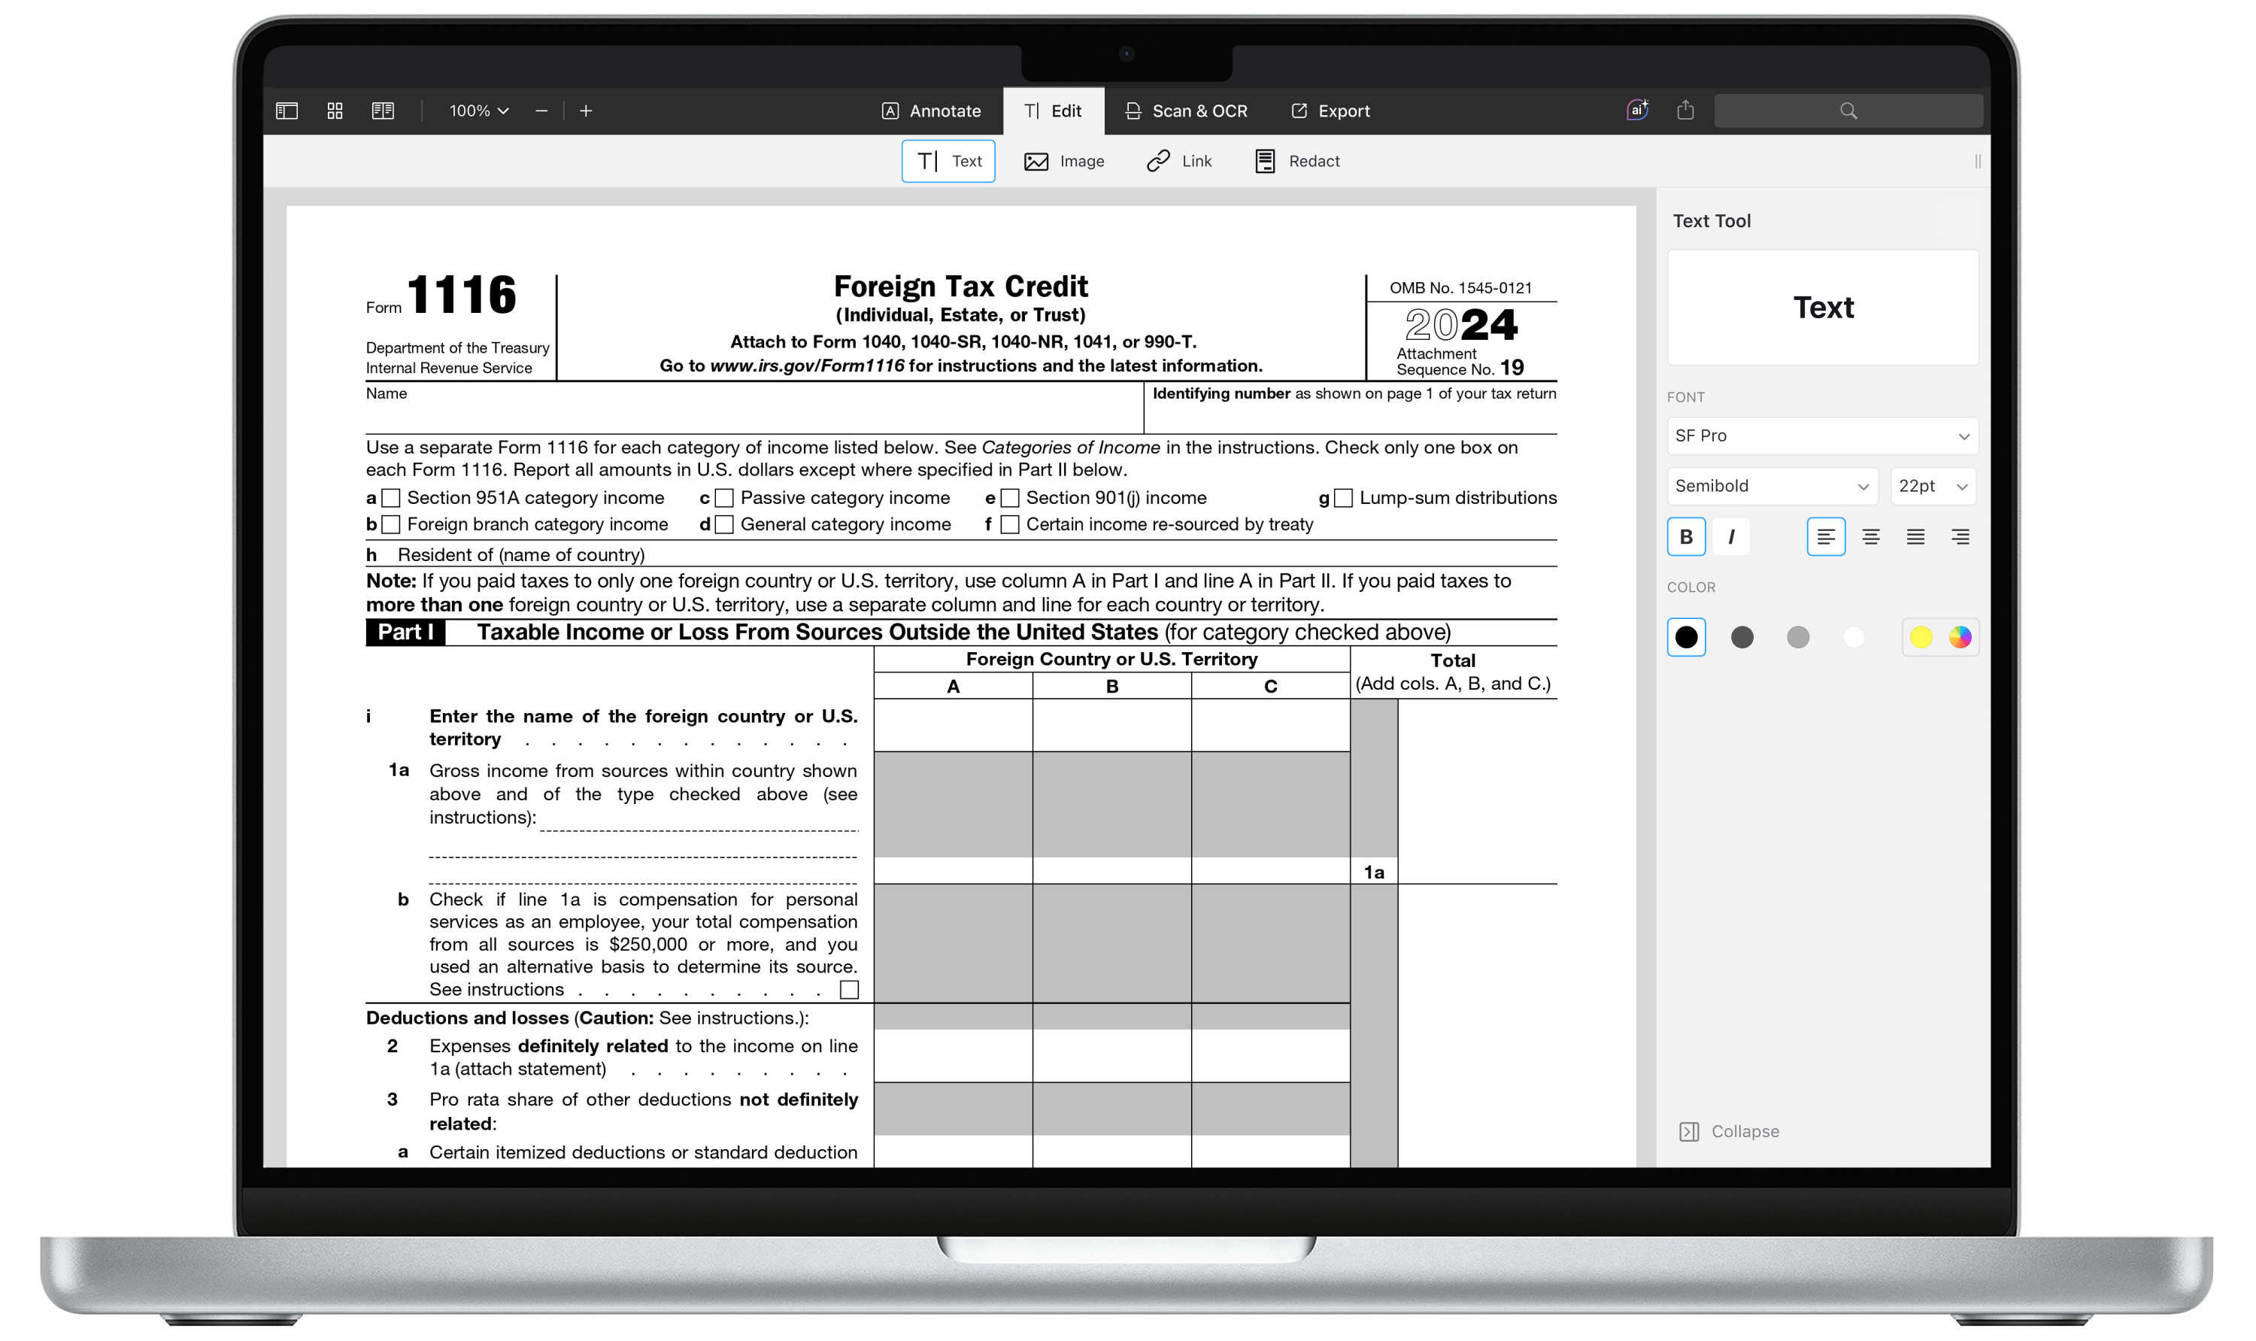Switch to the Annotate tab

[x=932, y=109]
